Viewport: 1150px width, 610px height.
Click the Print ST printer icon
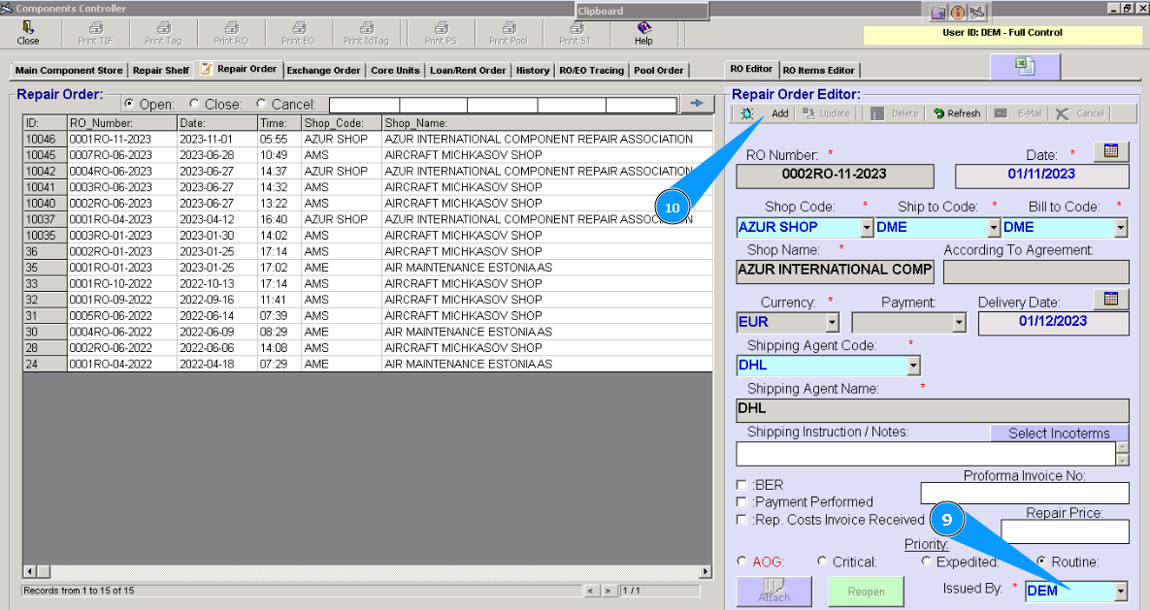(576, 27)
